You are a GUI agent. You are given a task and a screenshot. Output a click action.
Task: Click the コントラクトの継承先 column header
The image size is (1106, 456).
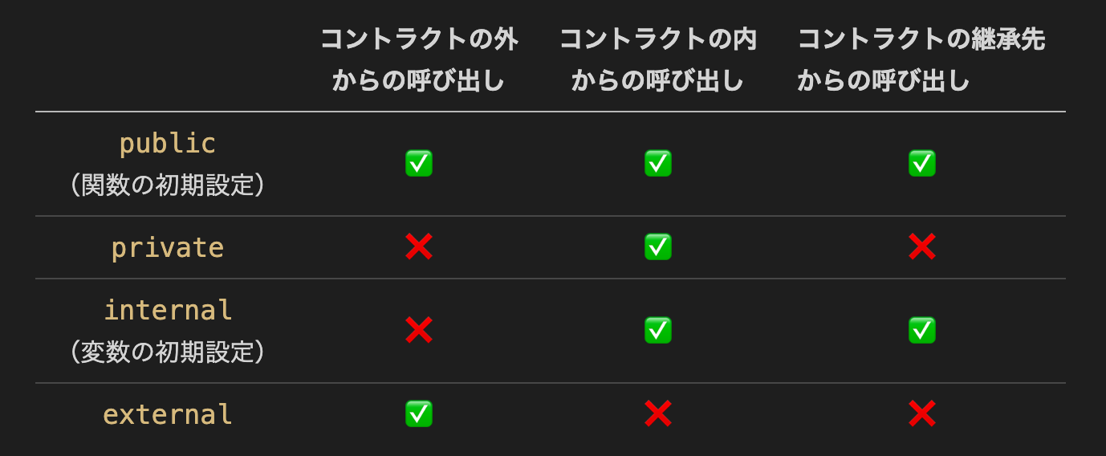pyautogui.click(x=921, y=60)
